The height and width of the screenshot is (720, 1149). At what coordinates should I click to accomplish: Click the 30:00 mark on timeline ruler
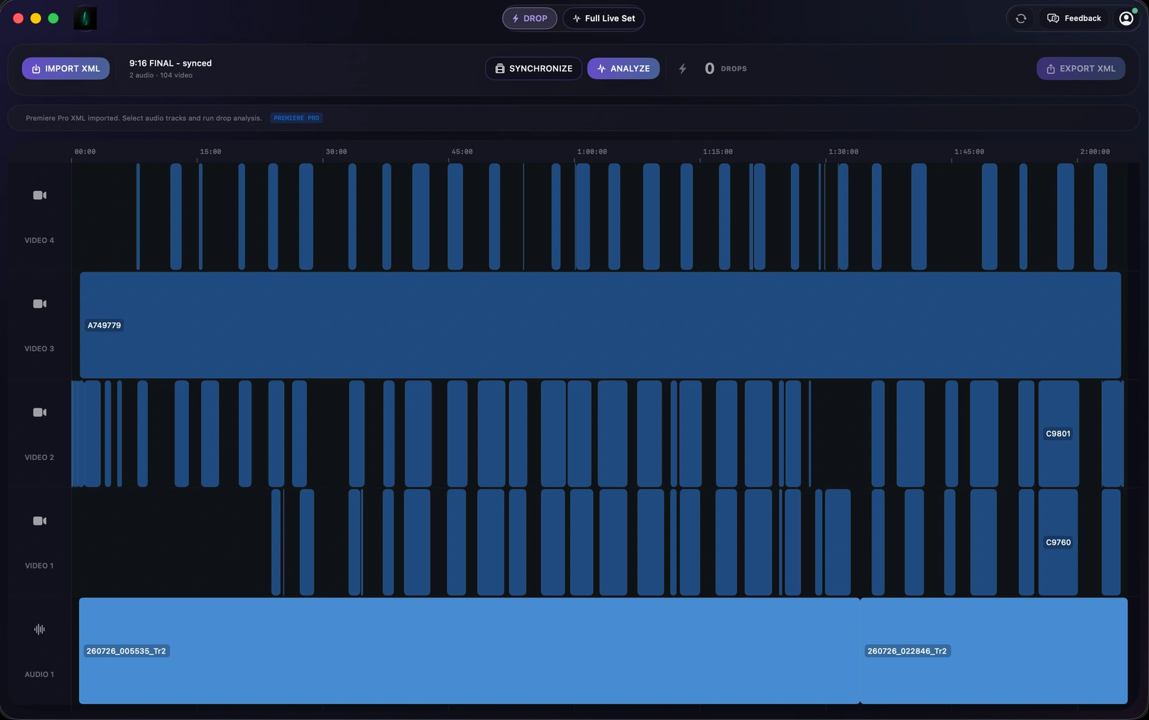click(x=336, y=152)
